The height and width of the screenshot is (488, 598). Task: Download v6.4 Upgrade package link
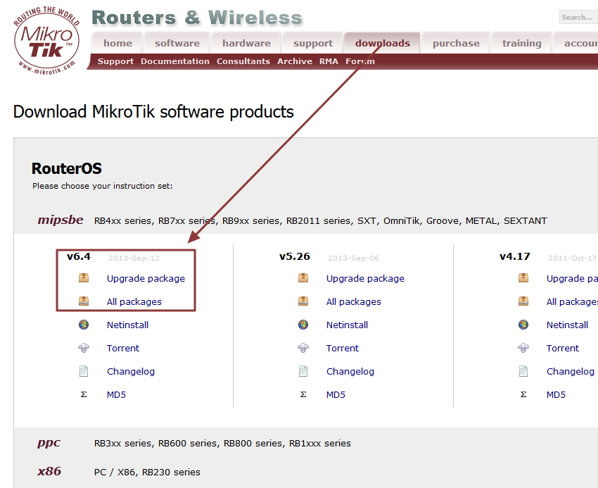[146, 278]
